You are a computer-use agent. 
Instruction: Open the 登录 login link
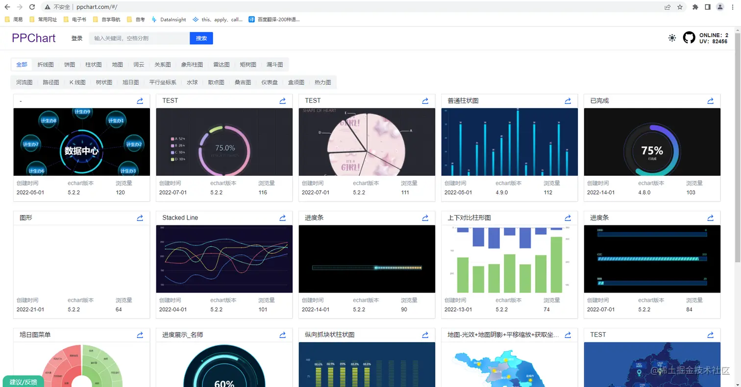coord(77,38)
